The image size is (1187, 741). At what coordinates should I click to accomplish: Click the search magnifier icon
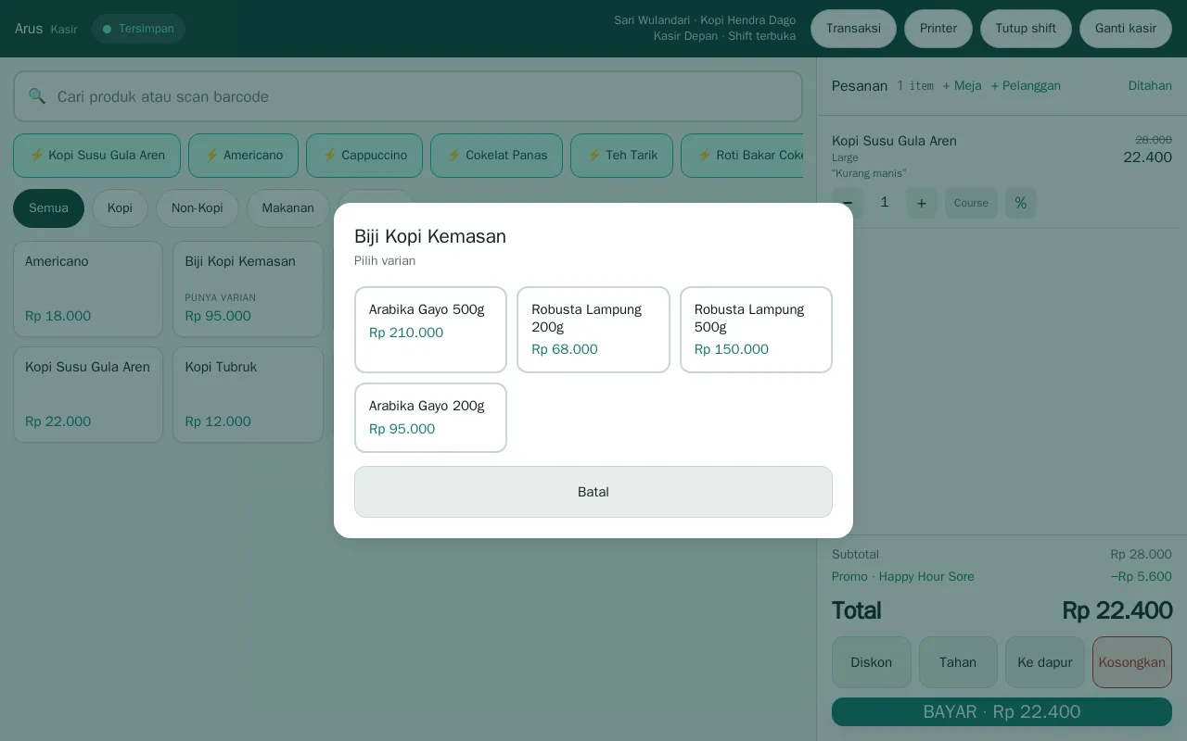pos(37,96)
